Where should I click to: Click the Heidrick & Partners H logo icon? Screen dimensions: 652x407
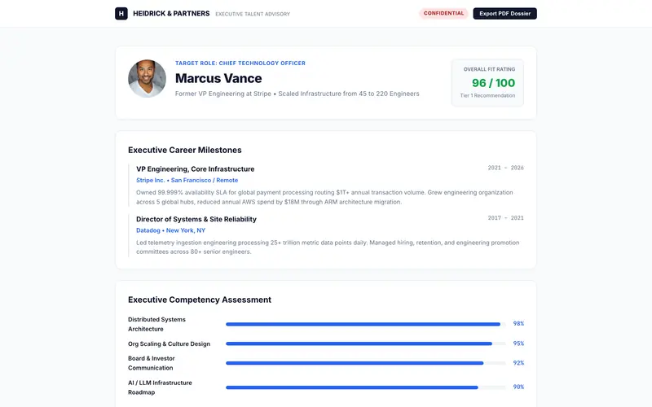pos(121,13)
